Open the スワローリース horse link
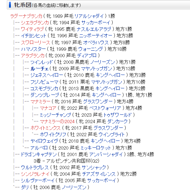 coord(36,42)
